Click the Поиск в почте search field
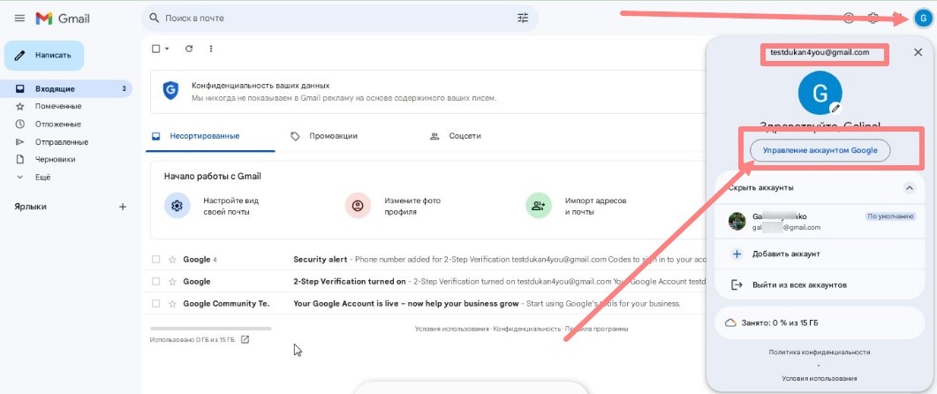Viewport: 937px width, 394px height. pos(339,19)
